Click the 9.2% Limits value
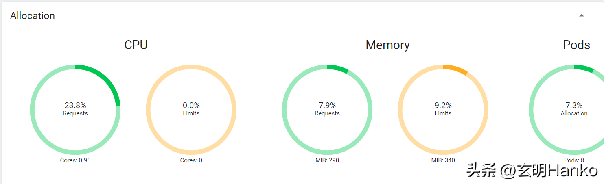Image resolution: width=604 pixels, height=184 pixels. click(443, 106)
